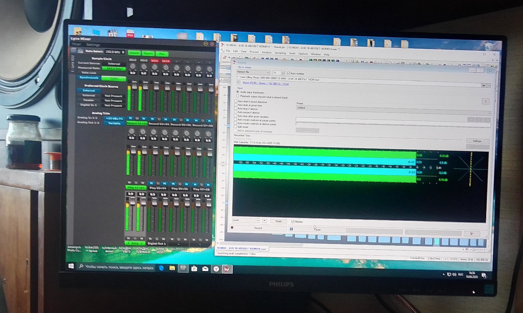This screenshot has height=313, width=523.
Task: Open the Settings menu in Lynx Mixer
Action: [93, 45]
